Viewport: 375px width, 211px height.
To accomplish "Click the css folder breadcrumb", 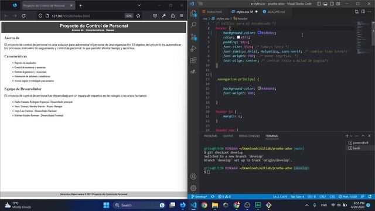I will pos(205,19).
